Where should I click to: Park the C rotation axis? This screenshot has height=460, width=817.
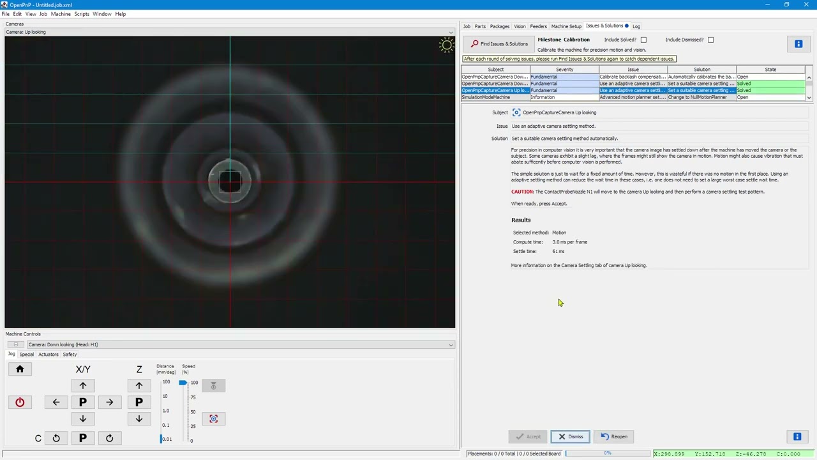tap(82, 438)
